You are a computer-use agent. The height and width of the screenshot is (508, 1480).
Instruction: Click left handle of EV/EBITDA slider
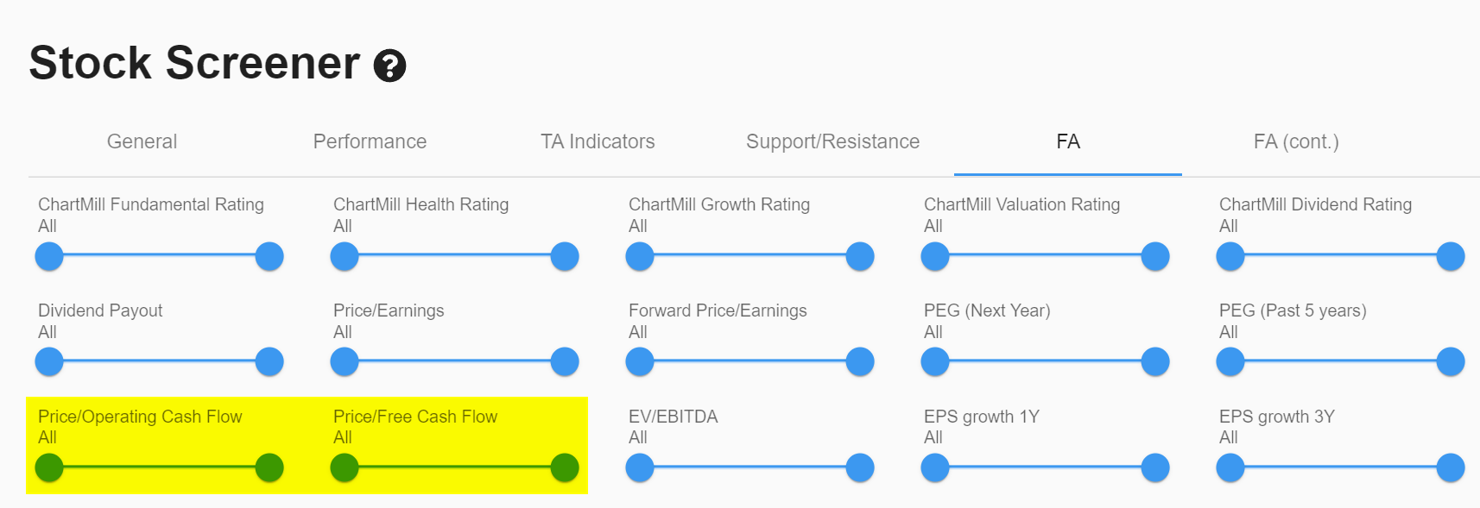pyautogui.click(x=640, y=467)
